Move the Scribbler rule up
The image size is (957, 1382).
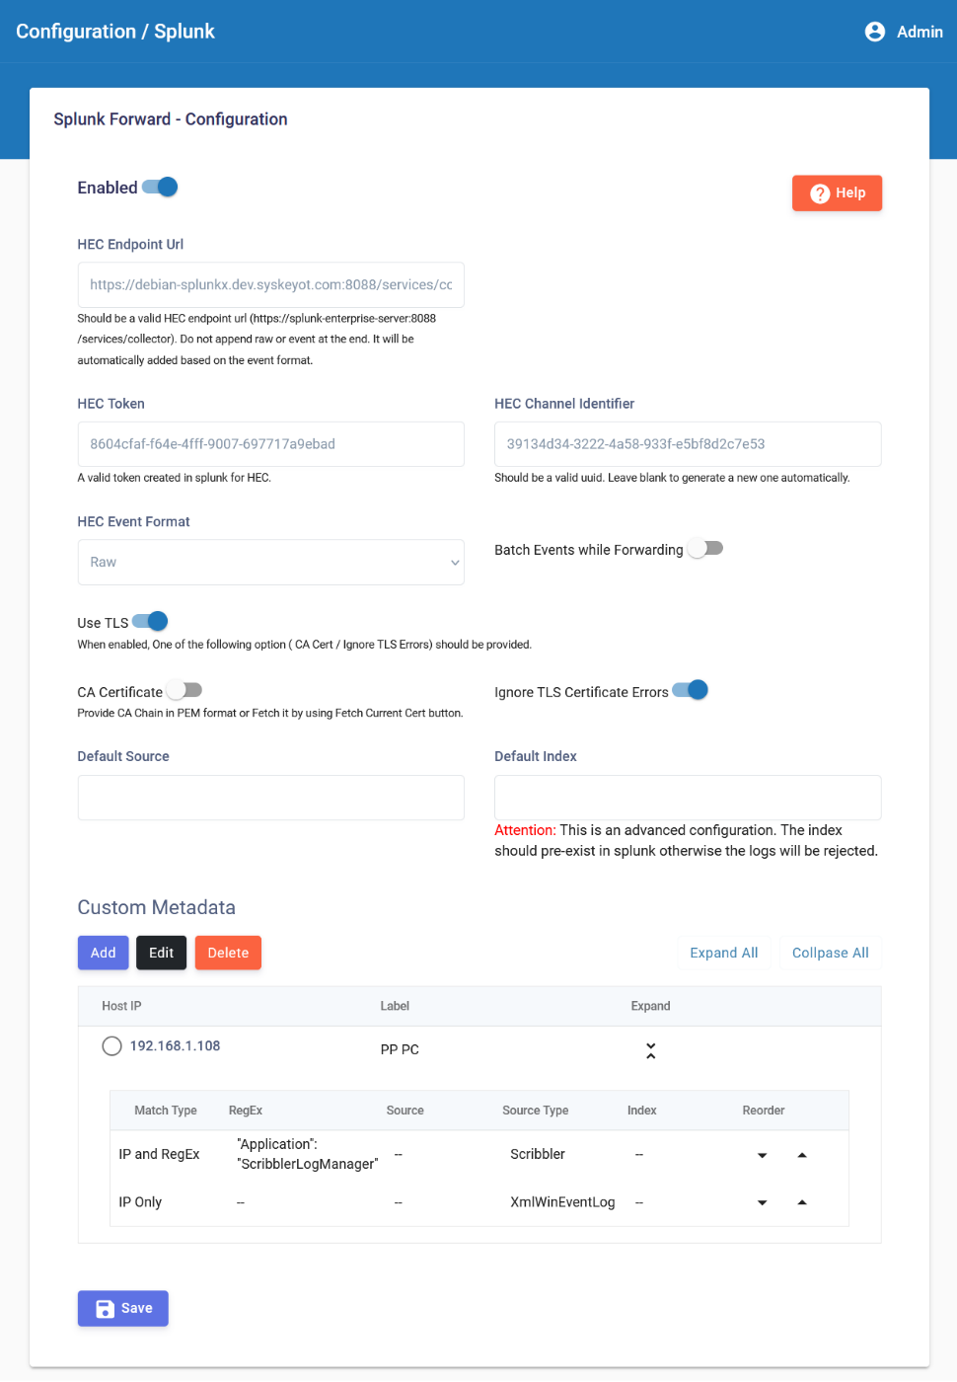pos(802,1155)
